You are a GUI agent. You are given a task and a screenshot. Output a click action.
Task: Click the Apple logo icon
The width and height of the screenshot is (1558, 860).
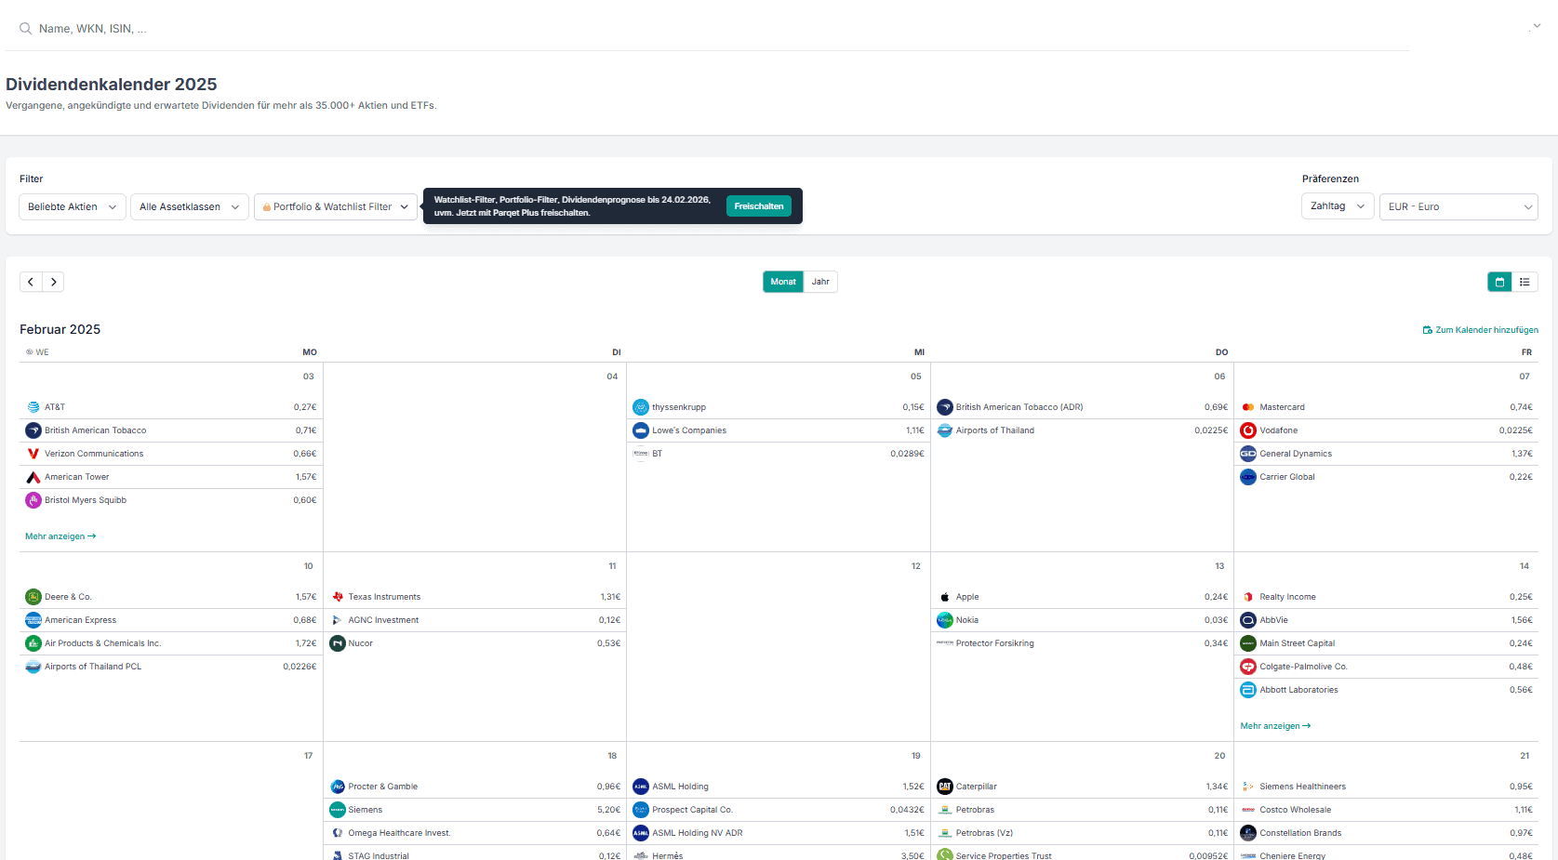pos(945,597)
